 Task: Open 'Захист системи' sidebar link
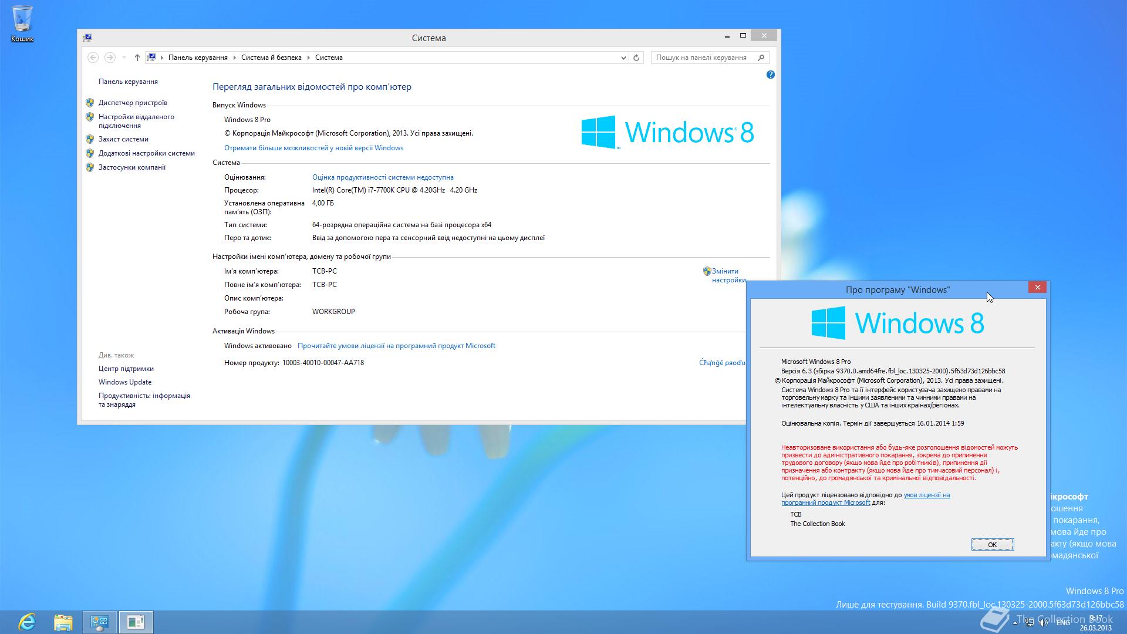point(123,139)
